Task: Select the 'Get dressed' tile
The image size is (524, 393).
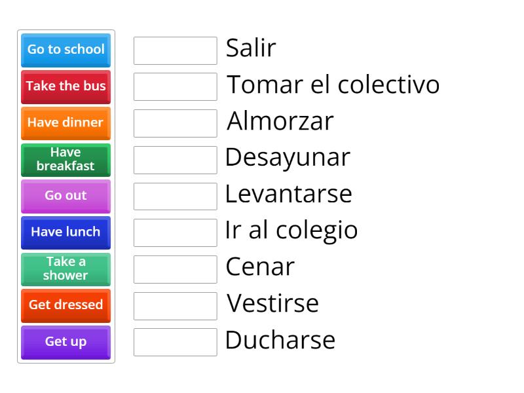Action: click(65, 305)
